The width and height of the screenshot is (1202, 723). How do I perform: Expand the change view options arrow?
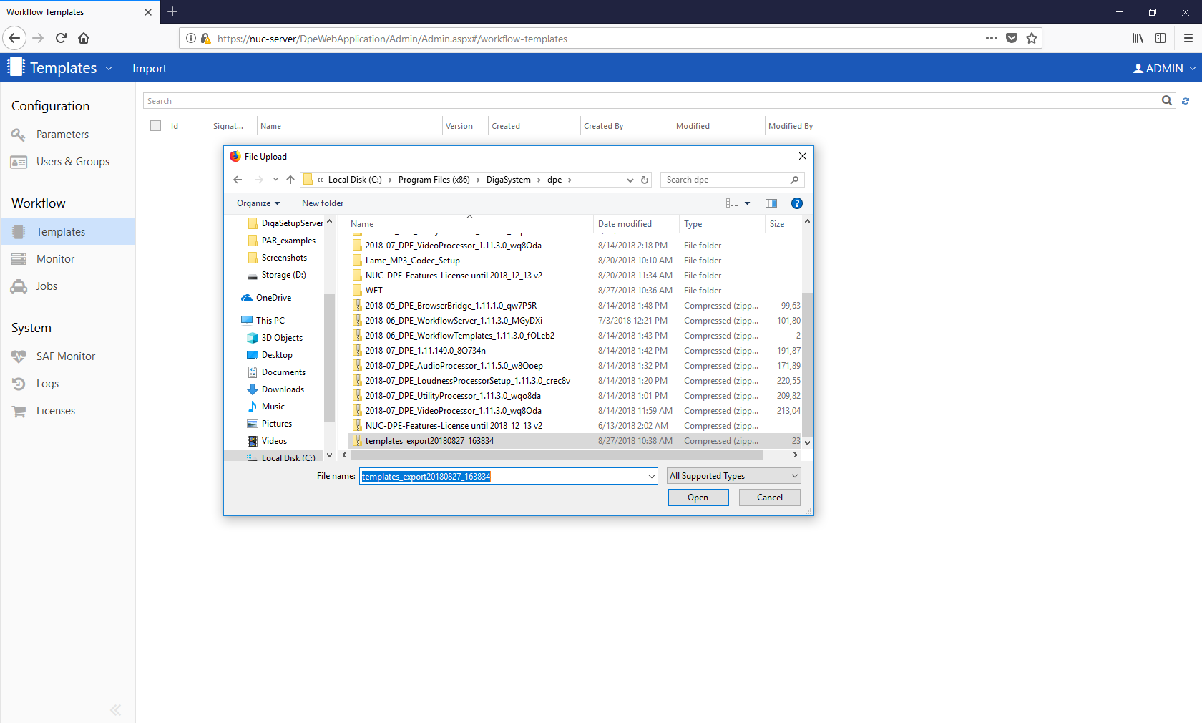(747, 203)
